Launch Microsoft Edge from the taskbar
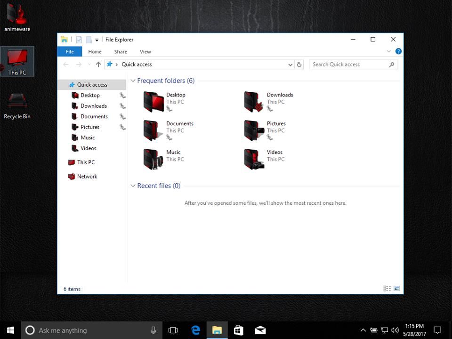This screenshot has height=339, width=452. 195,330
